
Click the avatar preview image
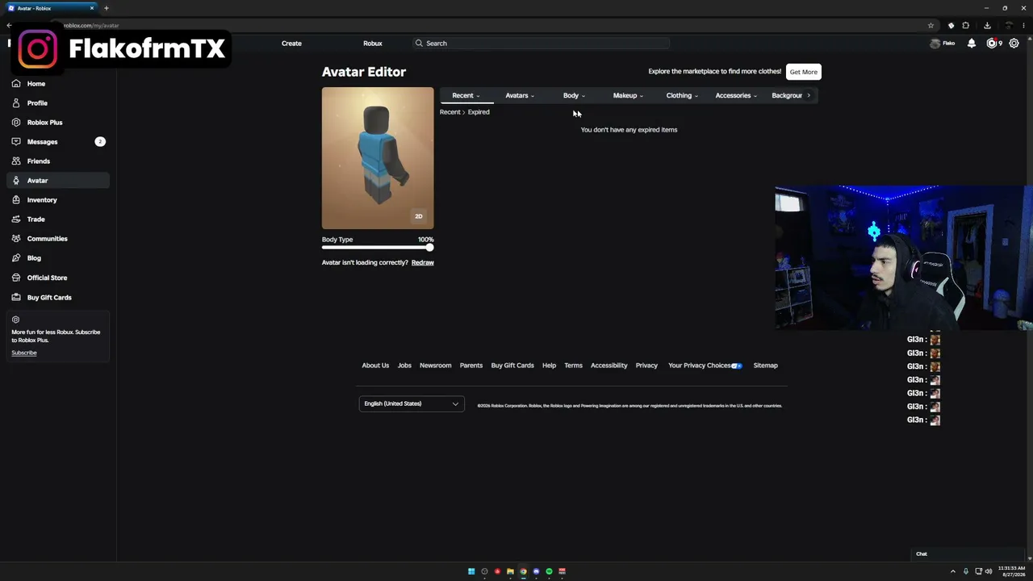pos(378,158)
